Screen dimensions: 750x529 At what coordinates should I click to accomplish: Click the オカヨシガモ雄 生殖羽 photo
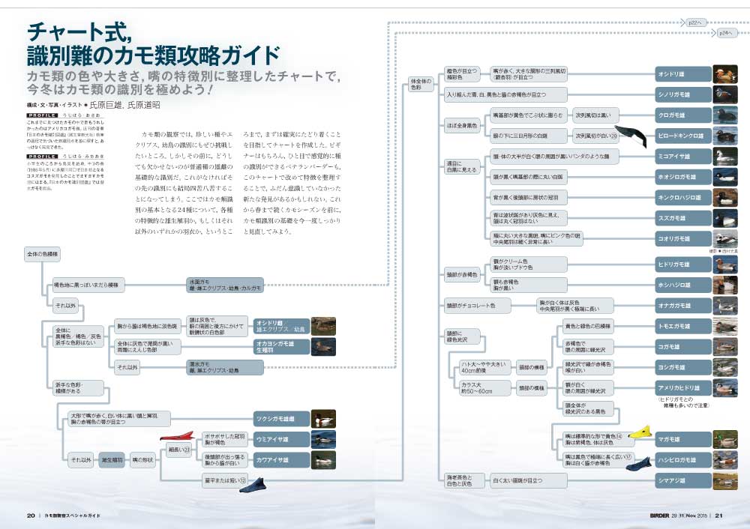[323, 346]
